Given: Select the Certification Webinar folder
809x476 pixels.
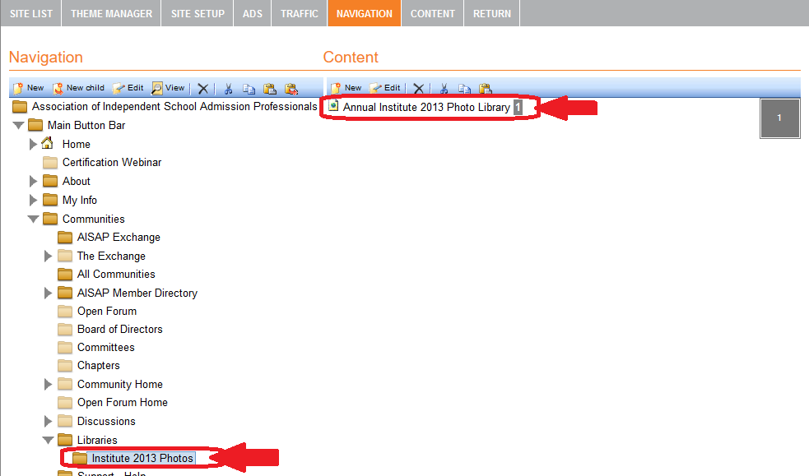Looking at the screenshot, I should (112, 162).
